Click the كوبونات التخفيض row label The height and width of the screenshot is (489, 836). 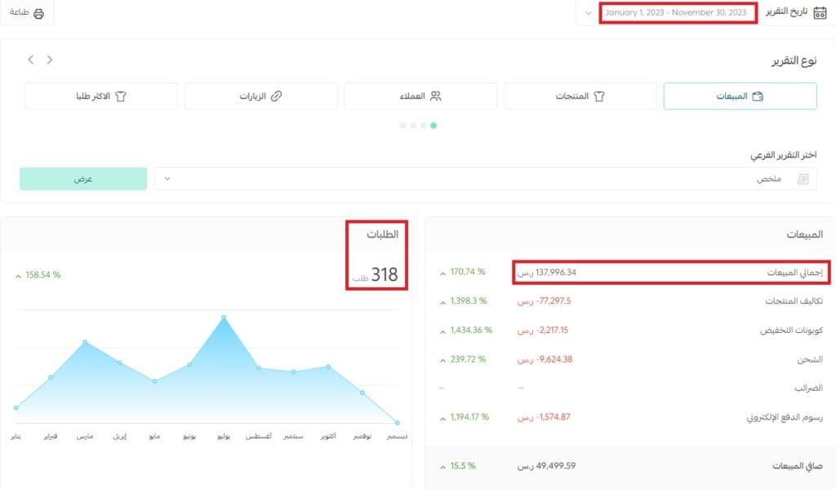(791, 331)
